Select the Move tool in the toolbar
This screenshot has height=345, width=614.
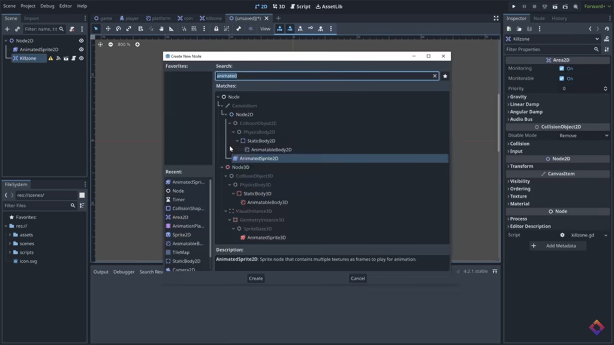[108, 29]
